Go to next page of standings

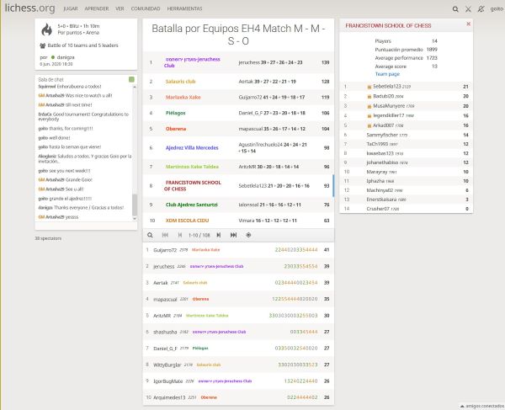[x=221, y=235]
